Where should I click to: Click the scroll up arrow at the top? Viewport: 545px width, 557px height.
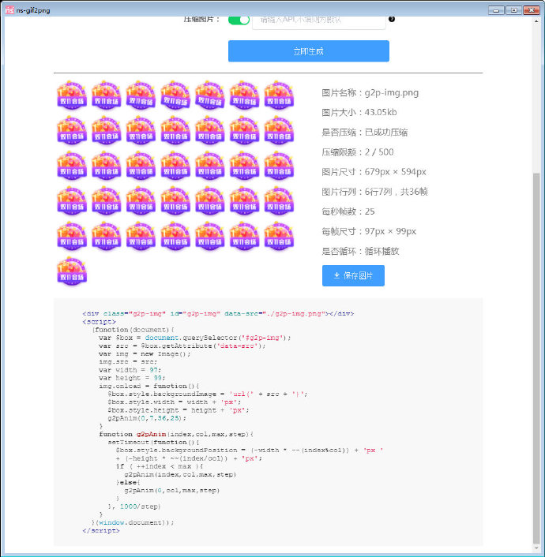[x=536, y=21]
